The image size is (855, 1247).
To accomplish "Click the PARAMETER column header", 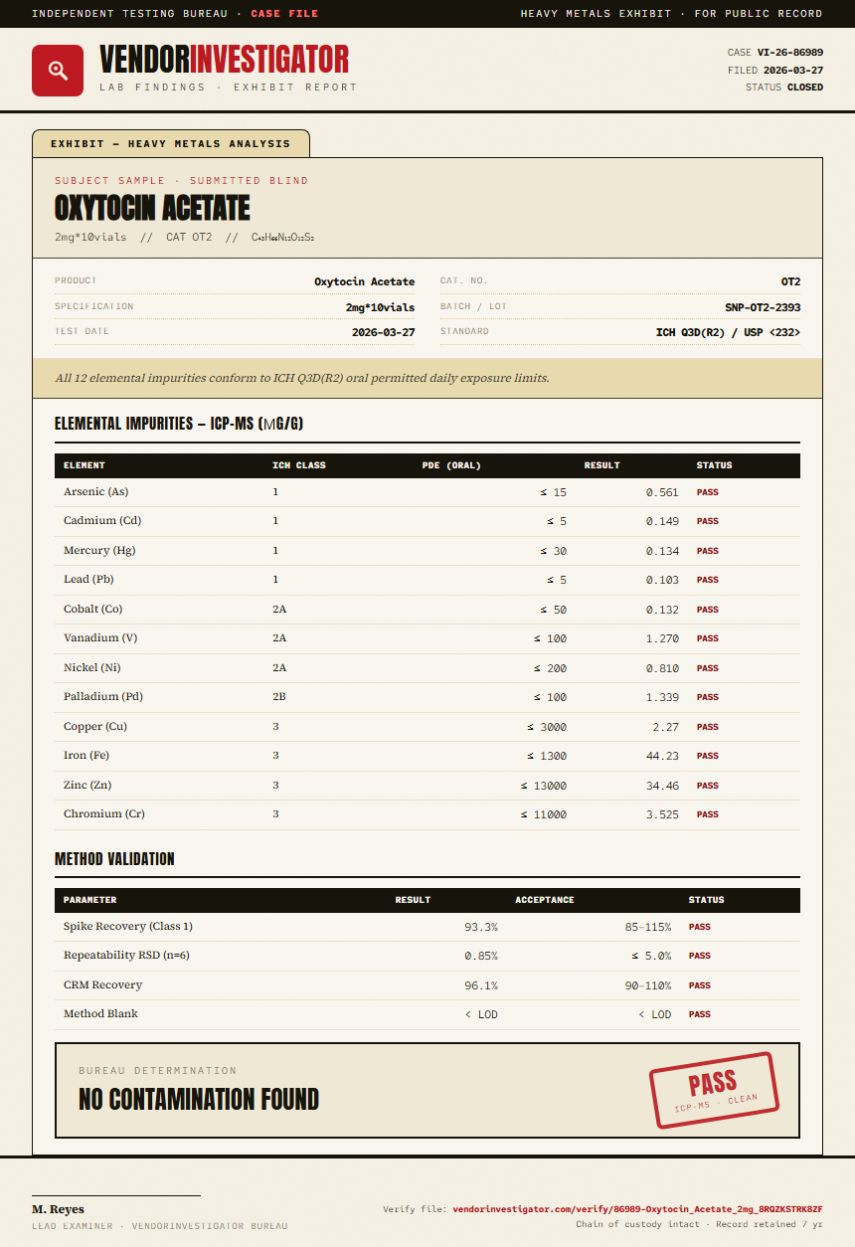I will click(x=90, y=900).
